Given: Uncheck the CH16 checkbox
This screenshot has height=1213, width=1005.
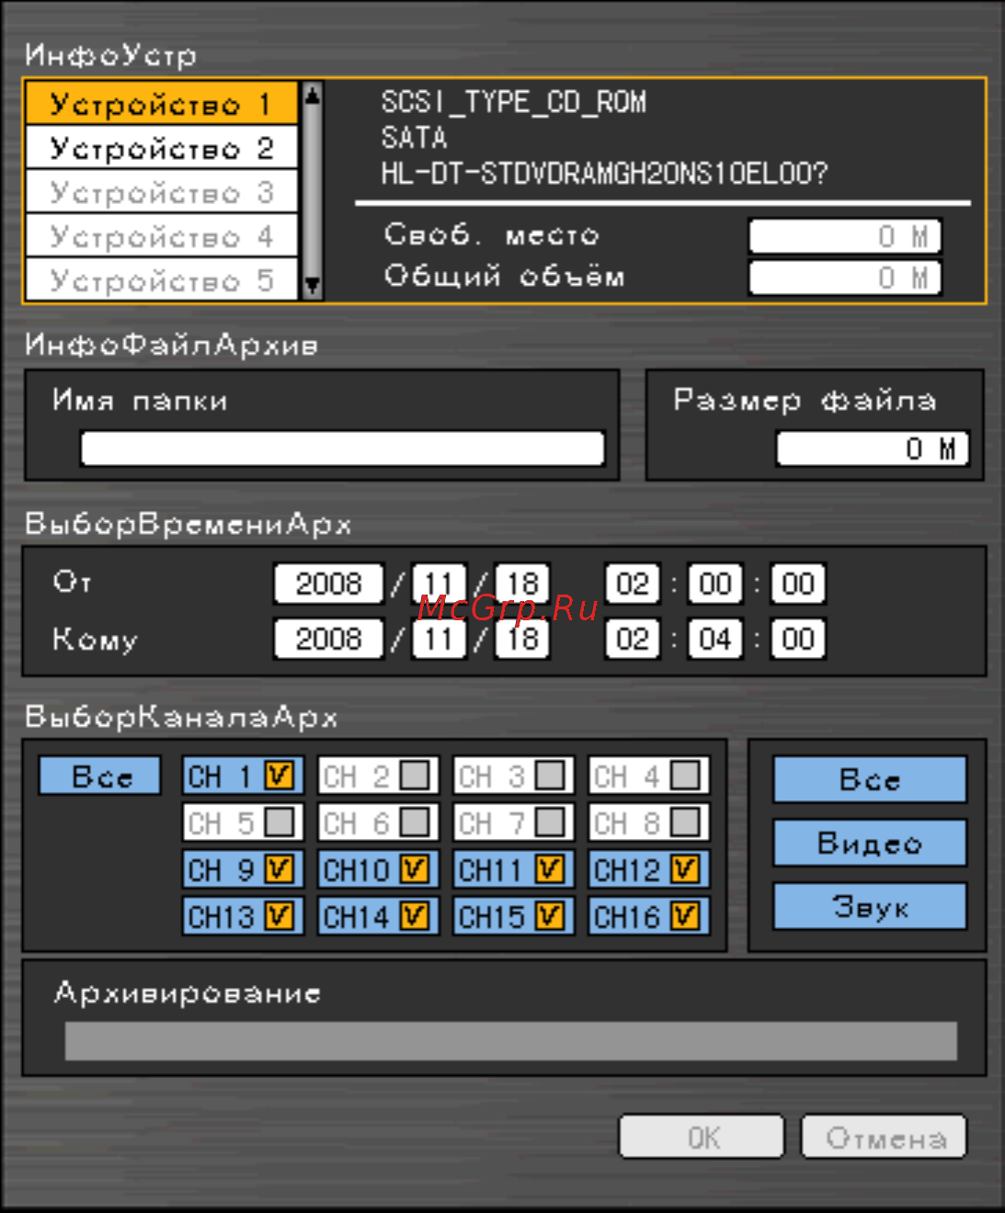Looking at the screenshot, I should (x=684, y=915).
